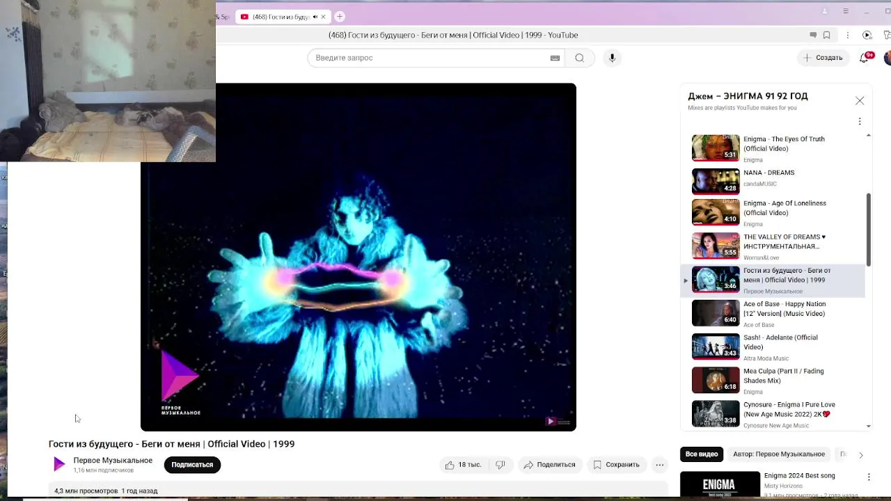Screen dimensions: 891x501
Task: Click the page title in the address bar
Action: 453,35
